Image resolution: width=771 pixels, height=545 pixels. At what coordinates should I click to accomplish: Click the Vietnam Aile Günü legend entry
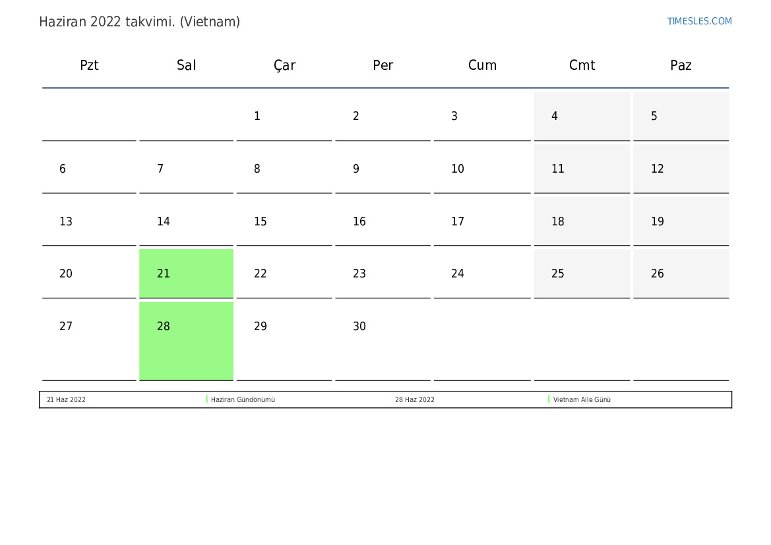pos(582,399)
